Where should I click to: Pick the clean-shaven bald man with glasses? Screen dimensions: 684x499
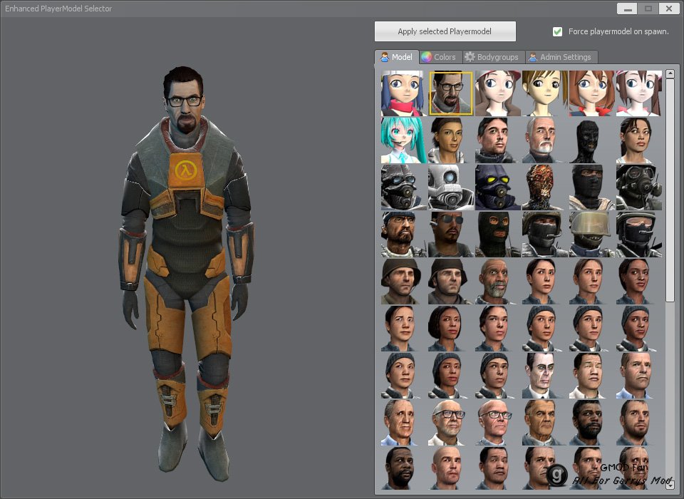497,423
